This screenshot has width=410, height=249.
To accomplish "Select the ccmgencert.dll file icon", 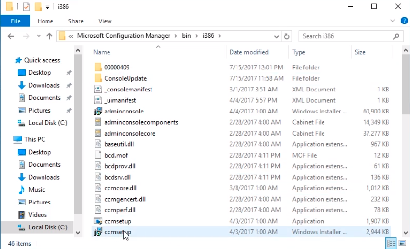I will [x=98, y=199].
